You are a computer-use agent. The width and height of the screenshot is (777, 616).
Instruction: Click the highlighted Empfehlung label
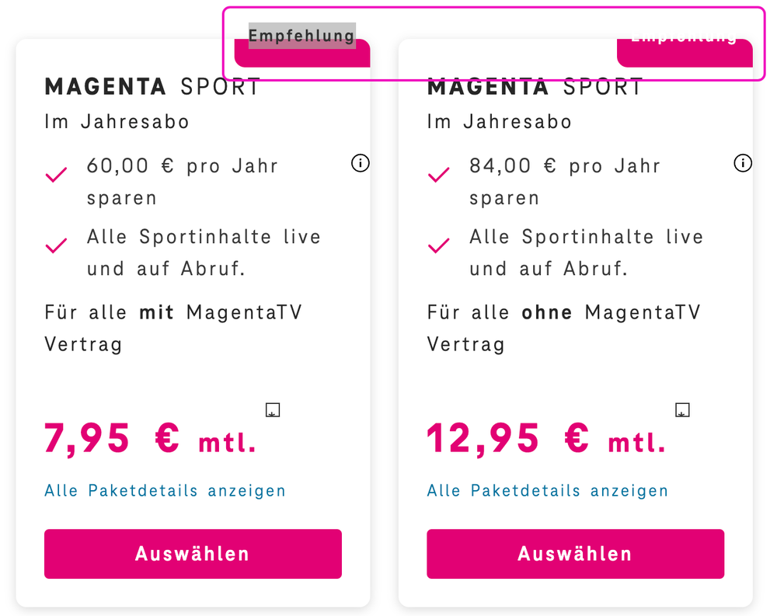(x=301, y=34)
